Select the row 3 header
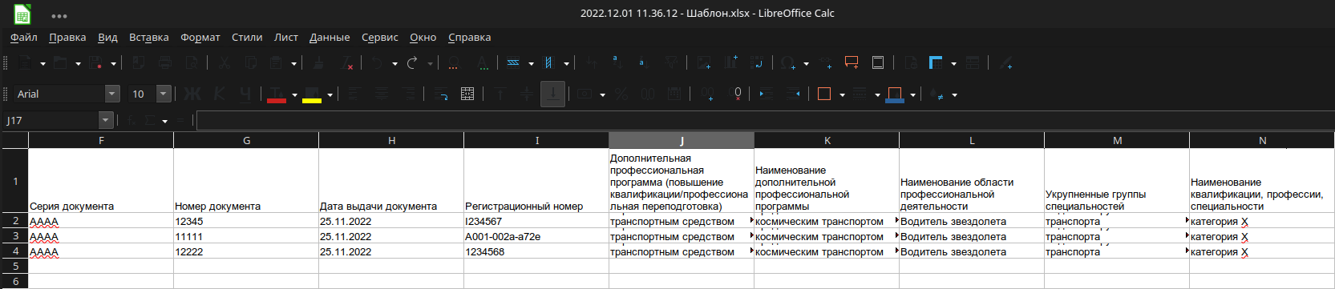1335x289 pixels. (15, 236)
